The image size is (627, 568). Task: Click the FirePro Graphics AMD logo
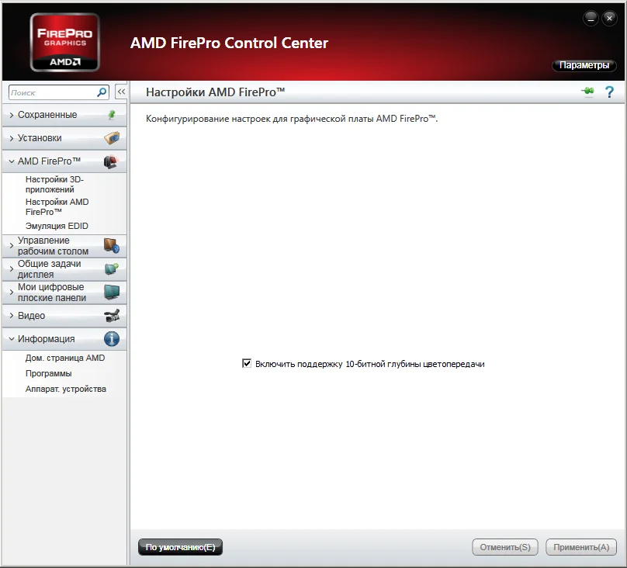64,42
